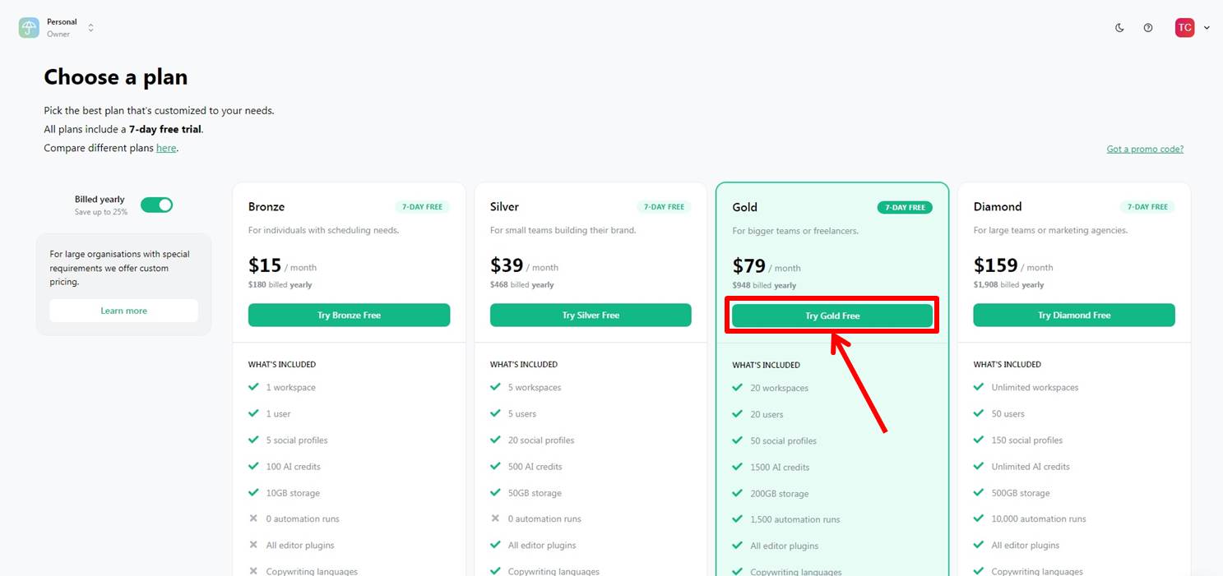Click the 7-DAY FREE badge on Diamond
Image resolution: width=1223 pixels, height=576 pixels.
(1147, 207)
